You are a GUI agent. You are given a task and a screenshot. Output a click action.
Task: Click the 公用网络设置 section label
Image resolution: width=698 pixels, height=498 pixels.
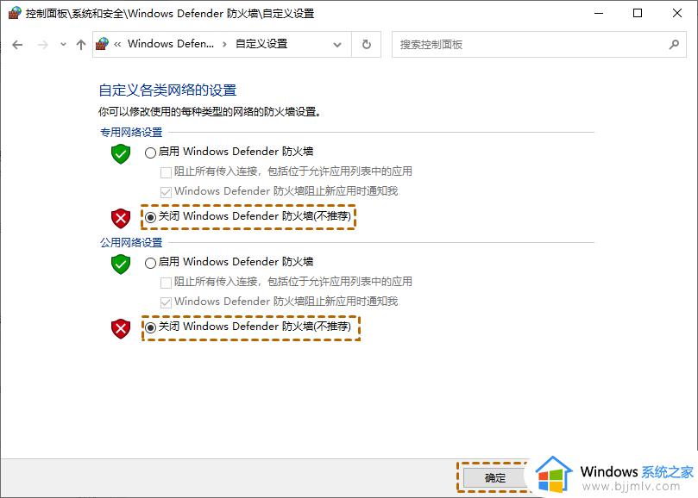[x=131, y=242]
